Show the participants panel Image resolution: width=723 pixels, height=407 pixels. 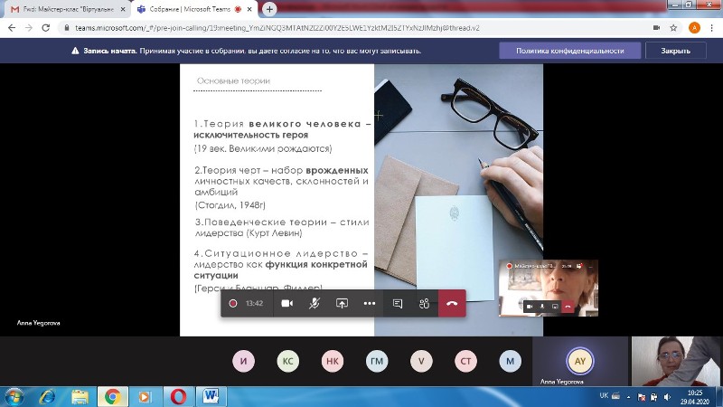tap(423, 304)
